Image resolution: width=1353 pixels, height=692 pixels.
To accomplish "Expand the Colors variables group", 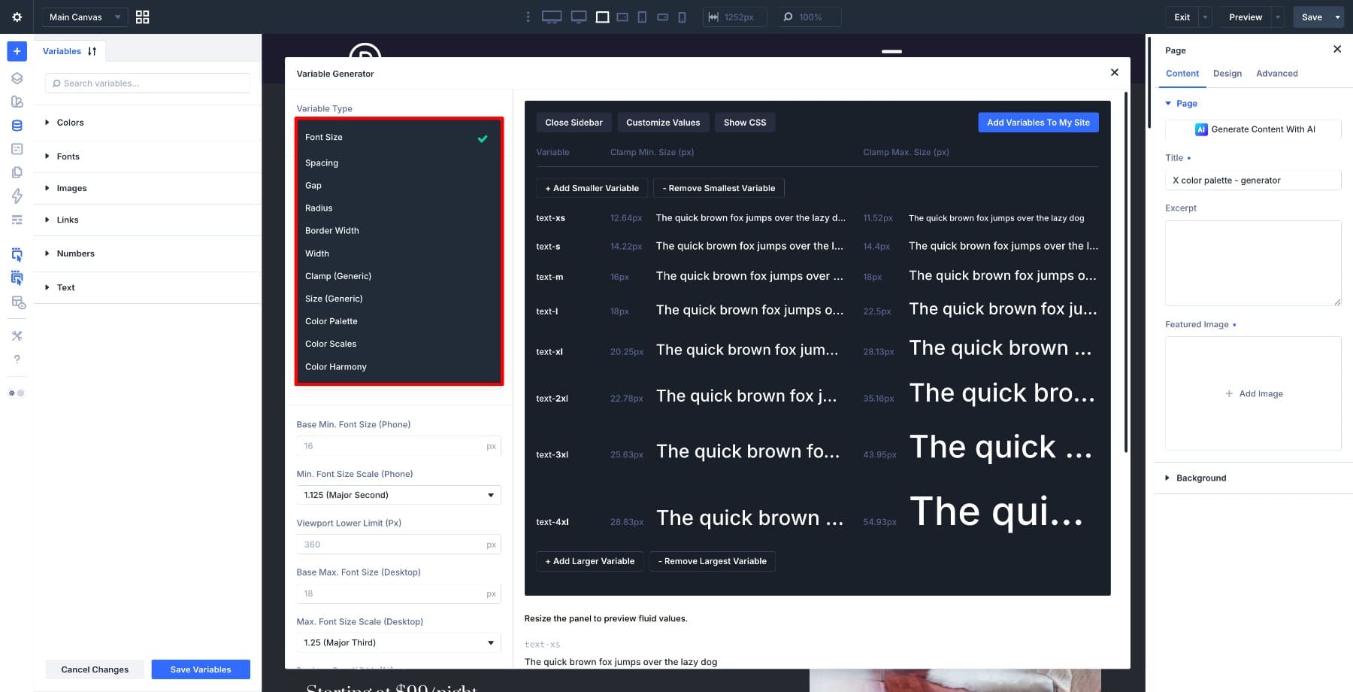I will (147, 123).
